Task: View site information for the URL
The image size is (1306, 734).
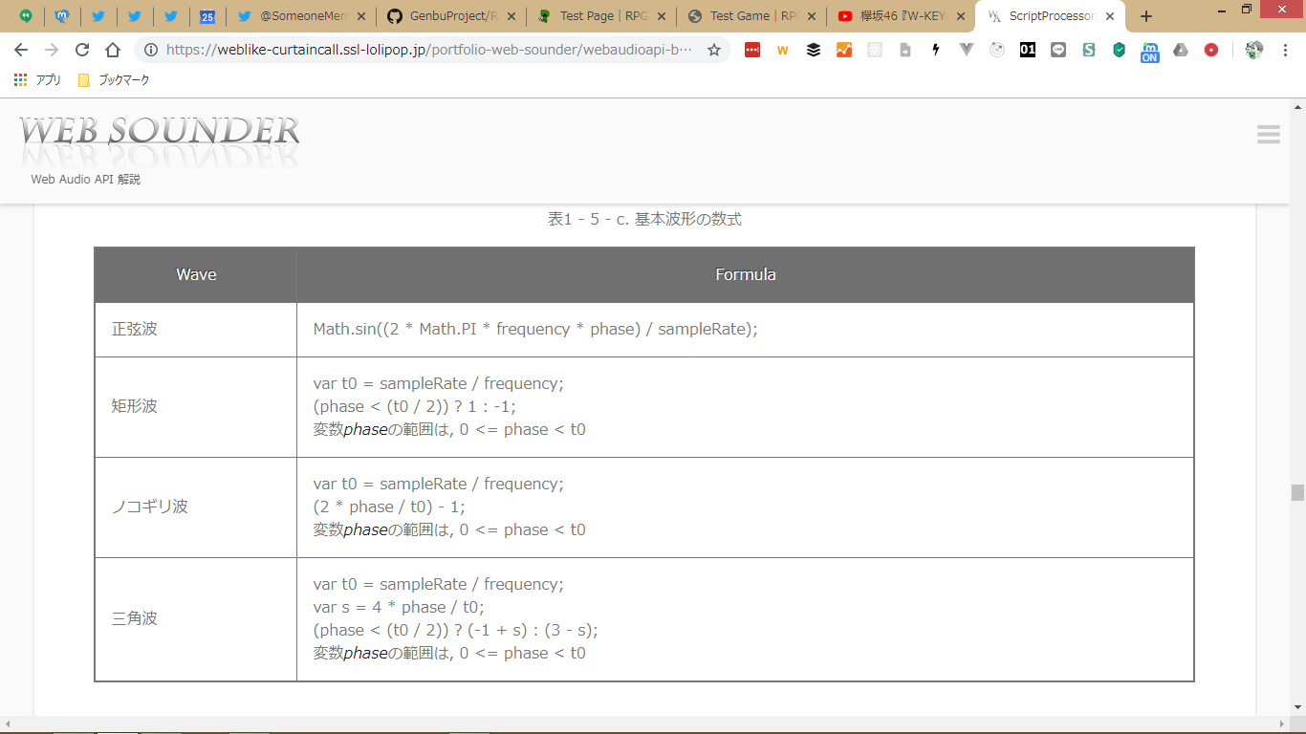Action: 151,50
